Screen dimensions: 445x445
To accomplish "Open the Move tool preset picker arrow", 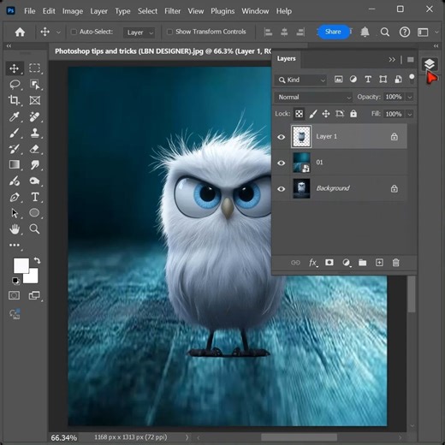I will point(58,33).
